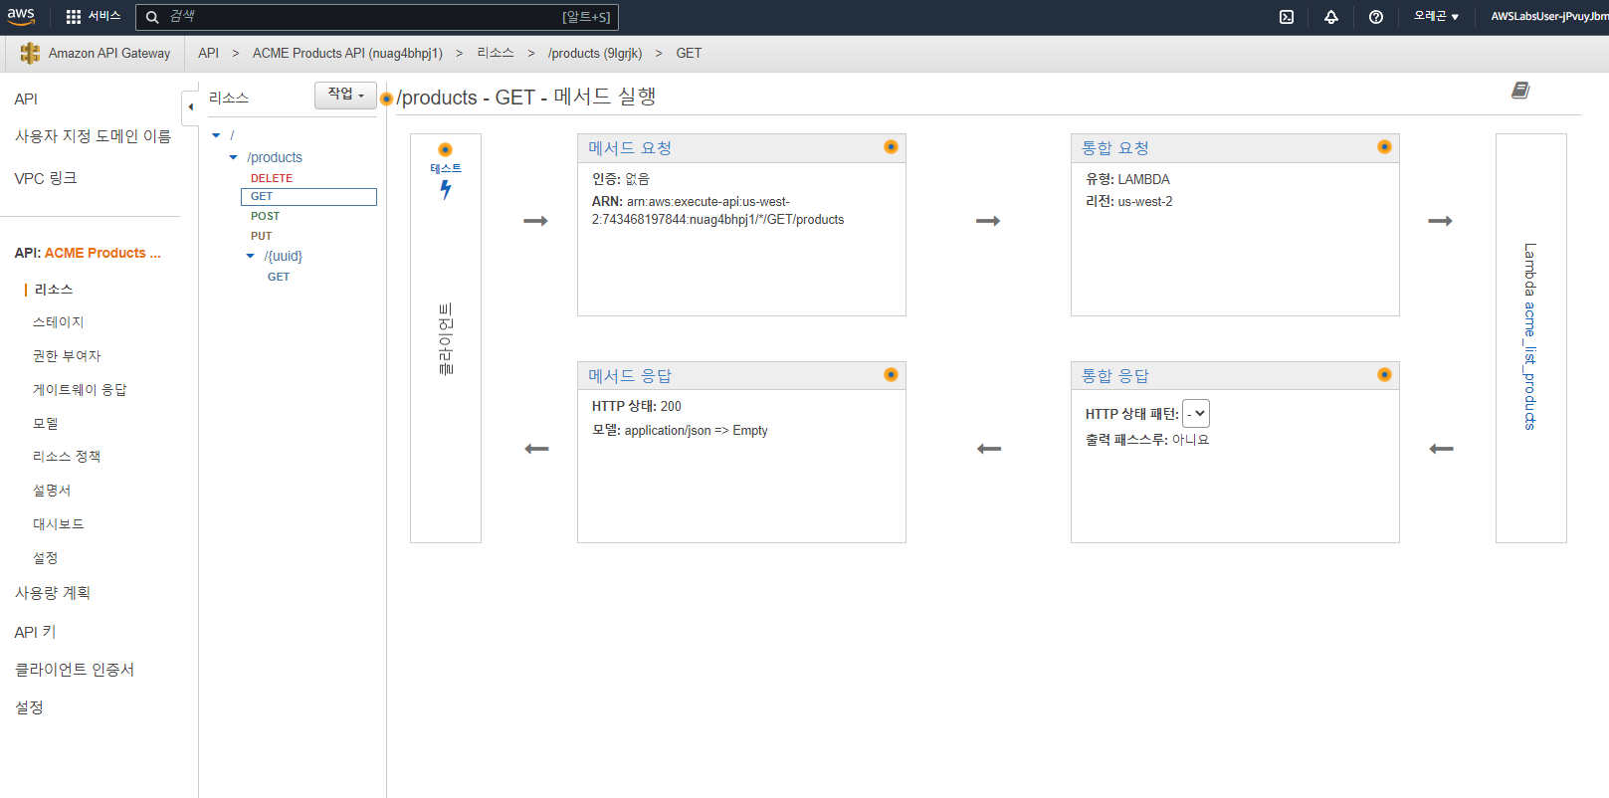Screen dimensions: 1609x798
Task: Open 메서드 응답 settings link
Action: 630,376
